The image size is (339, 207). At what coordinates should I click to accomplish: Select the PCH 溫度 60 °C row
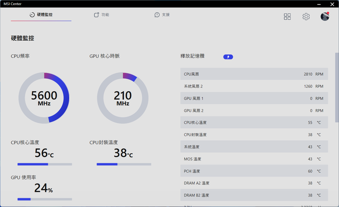254,171
